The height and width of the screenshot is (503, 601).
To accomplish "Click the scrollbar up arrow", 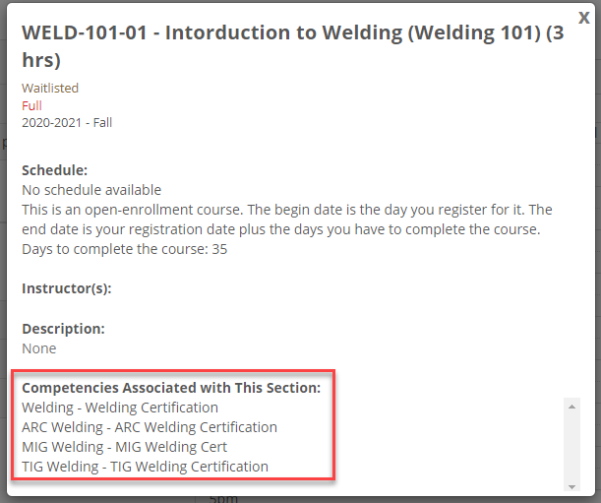I will (571, 404).
